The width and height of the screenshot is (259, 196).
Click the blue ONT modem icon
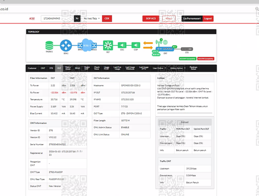point(165,49)
